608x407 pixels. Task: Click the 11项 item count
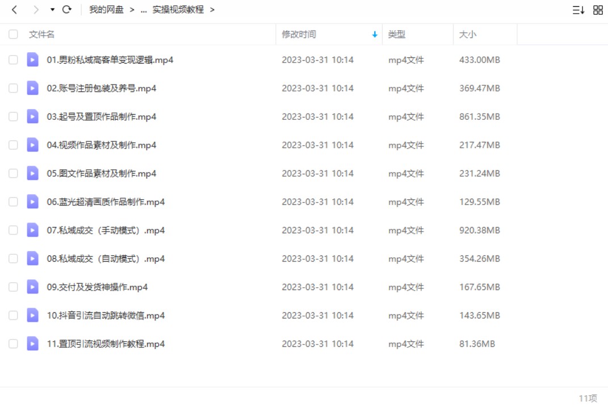tap(588, 398)
